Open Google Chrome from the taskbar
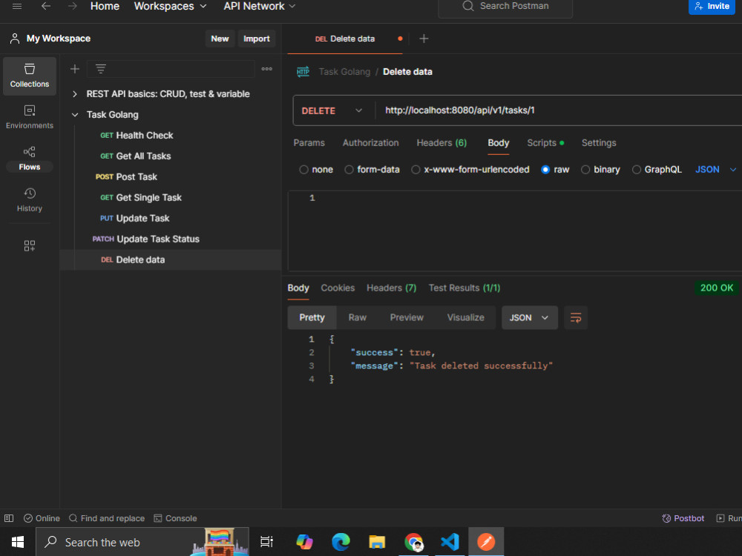Image resolution: width=742 pixels, height=556 pixels. [413, 542]
